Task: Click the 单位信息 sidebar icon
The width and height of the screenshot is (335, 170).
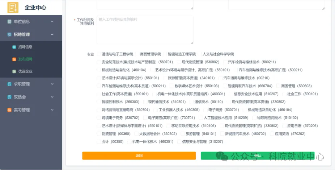Action: (x=9, y=21)
